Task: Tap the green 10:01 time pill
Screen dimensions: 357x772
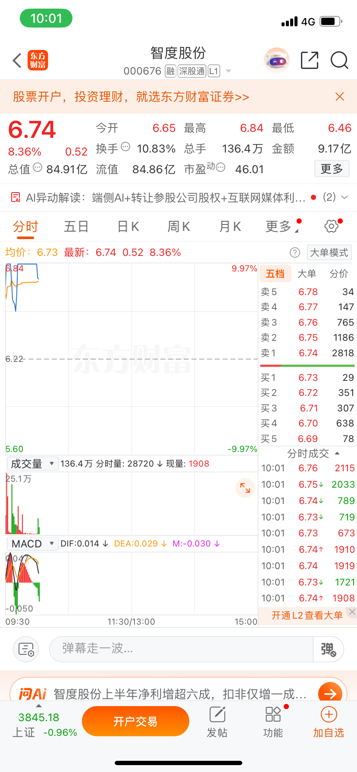Action: [x=46, y=19]
